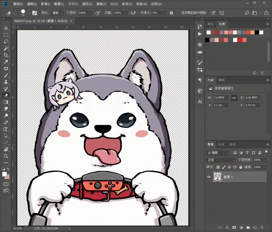Switch to the 顏色 tab

click(x=210, y=24)
